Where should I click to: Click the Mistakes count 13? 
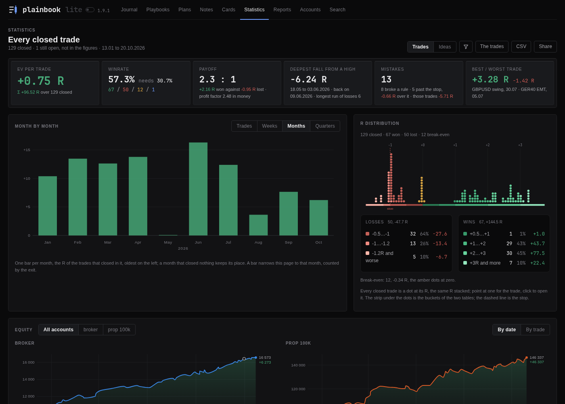[386, 80]
